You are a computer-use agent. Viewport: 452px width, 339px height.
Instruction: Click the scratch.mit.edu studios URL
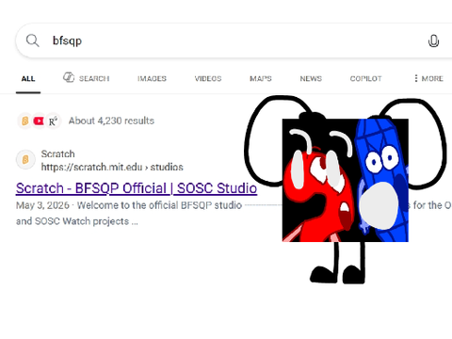[112, 167]
